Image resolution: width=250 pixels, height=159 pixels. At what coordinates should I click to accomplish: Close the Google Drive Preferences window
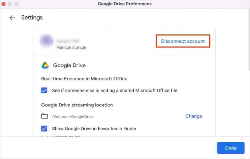[4, 4]
